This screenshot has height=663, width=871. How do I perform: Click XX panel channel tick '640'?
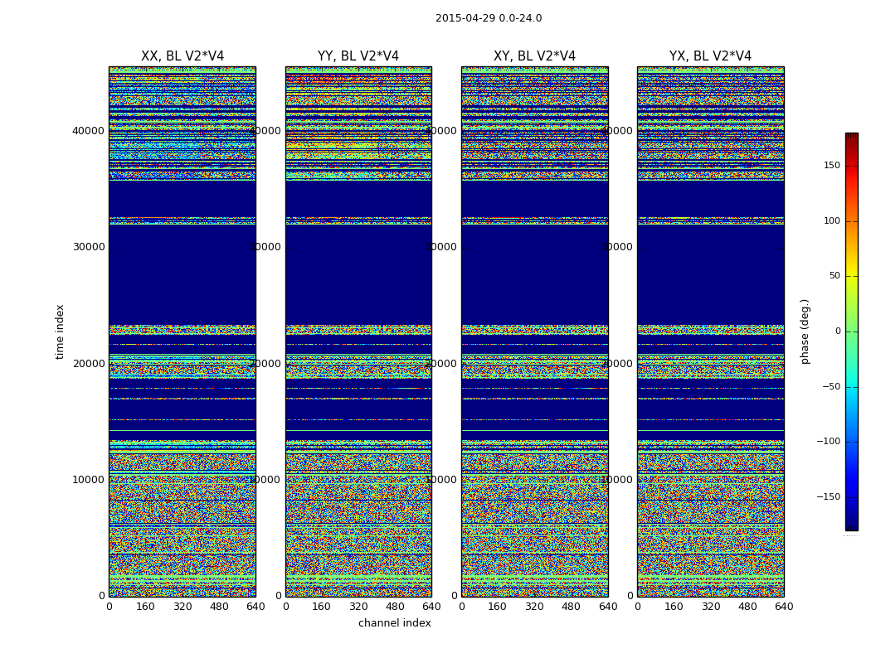tap(255, 607)
